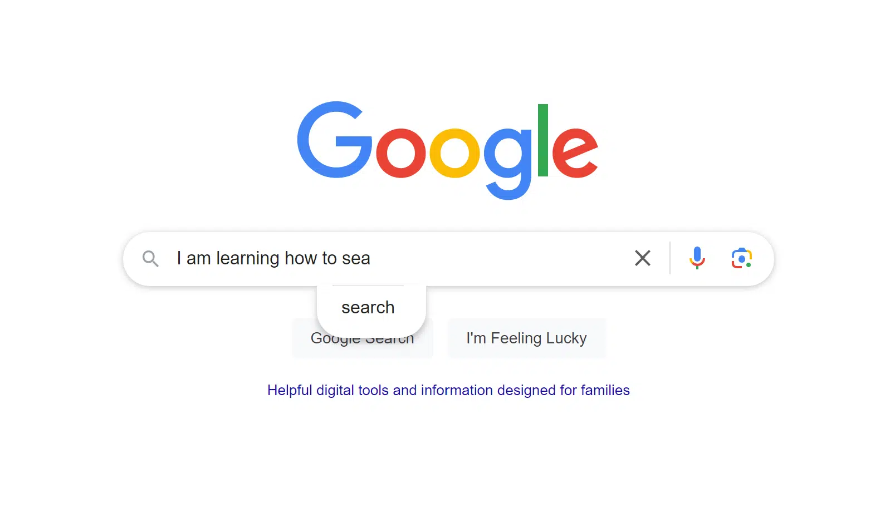Click the magnifying glass icon in search bar
This screenshot has height=512, width=890.
click(150, 258)
